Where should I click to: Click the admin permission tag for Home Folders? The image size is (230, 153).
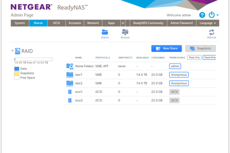coord(175,66)
